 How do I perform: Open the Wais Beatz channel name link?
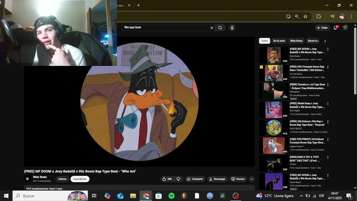40,177
